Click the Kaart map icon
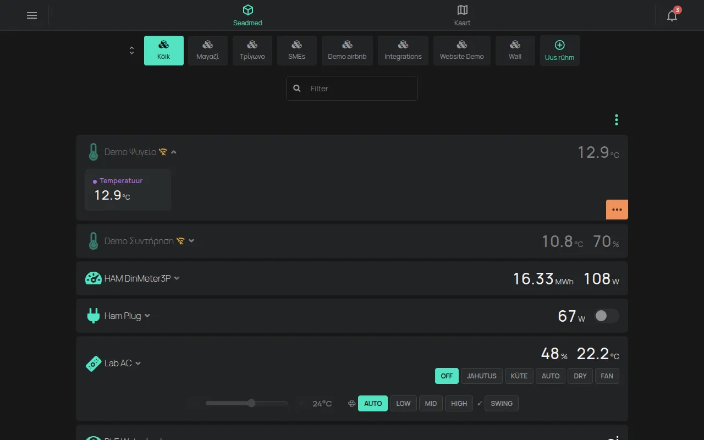This screenshot has width=704, height=440. point(462,10)
